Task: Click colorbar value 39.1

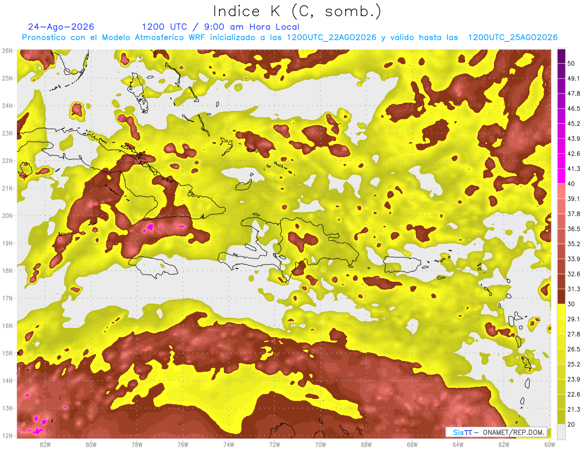Action: tap(574, 198)
